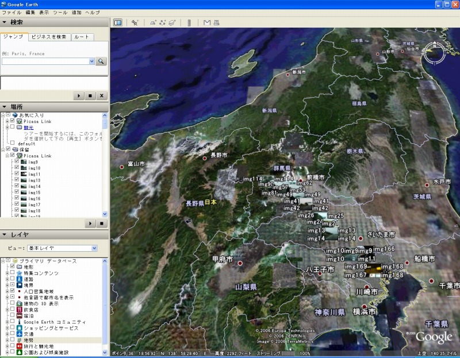Viewport: 460px width, 358px height.
Task: Click the email toolbar icon
Action: point(207,23)
